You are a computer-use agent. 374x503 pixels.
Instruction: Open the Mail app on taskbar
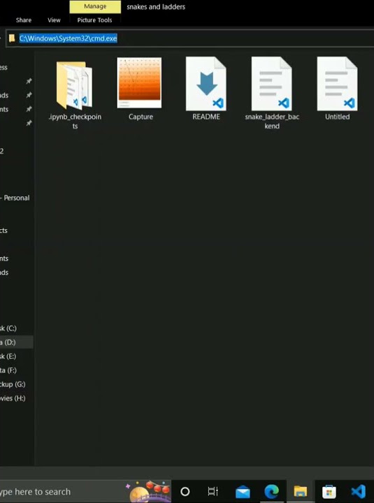click(x=243, y=492)
